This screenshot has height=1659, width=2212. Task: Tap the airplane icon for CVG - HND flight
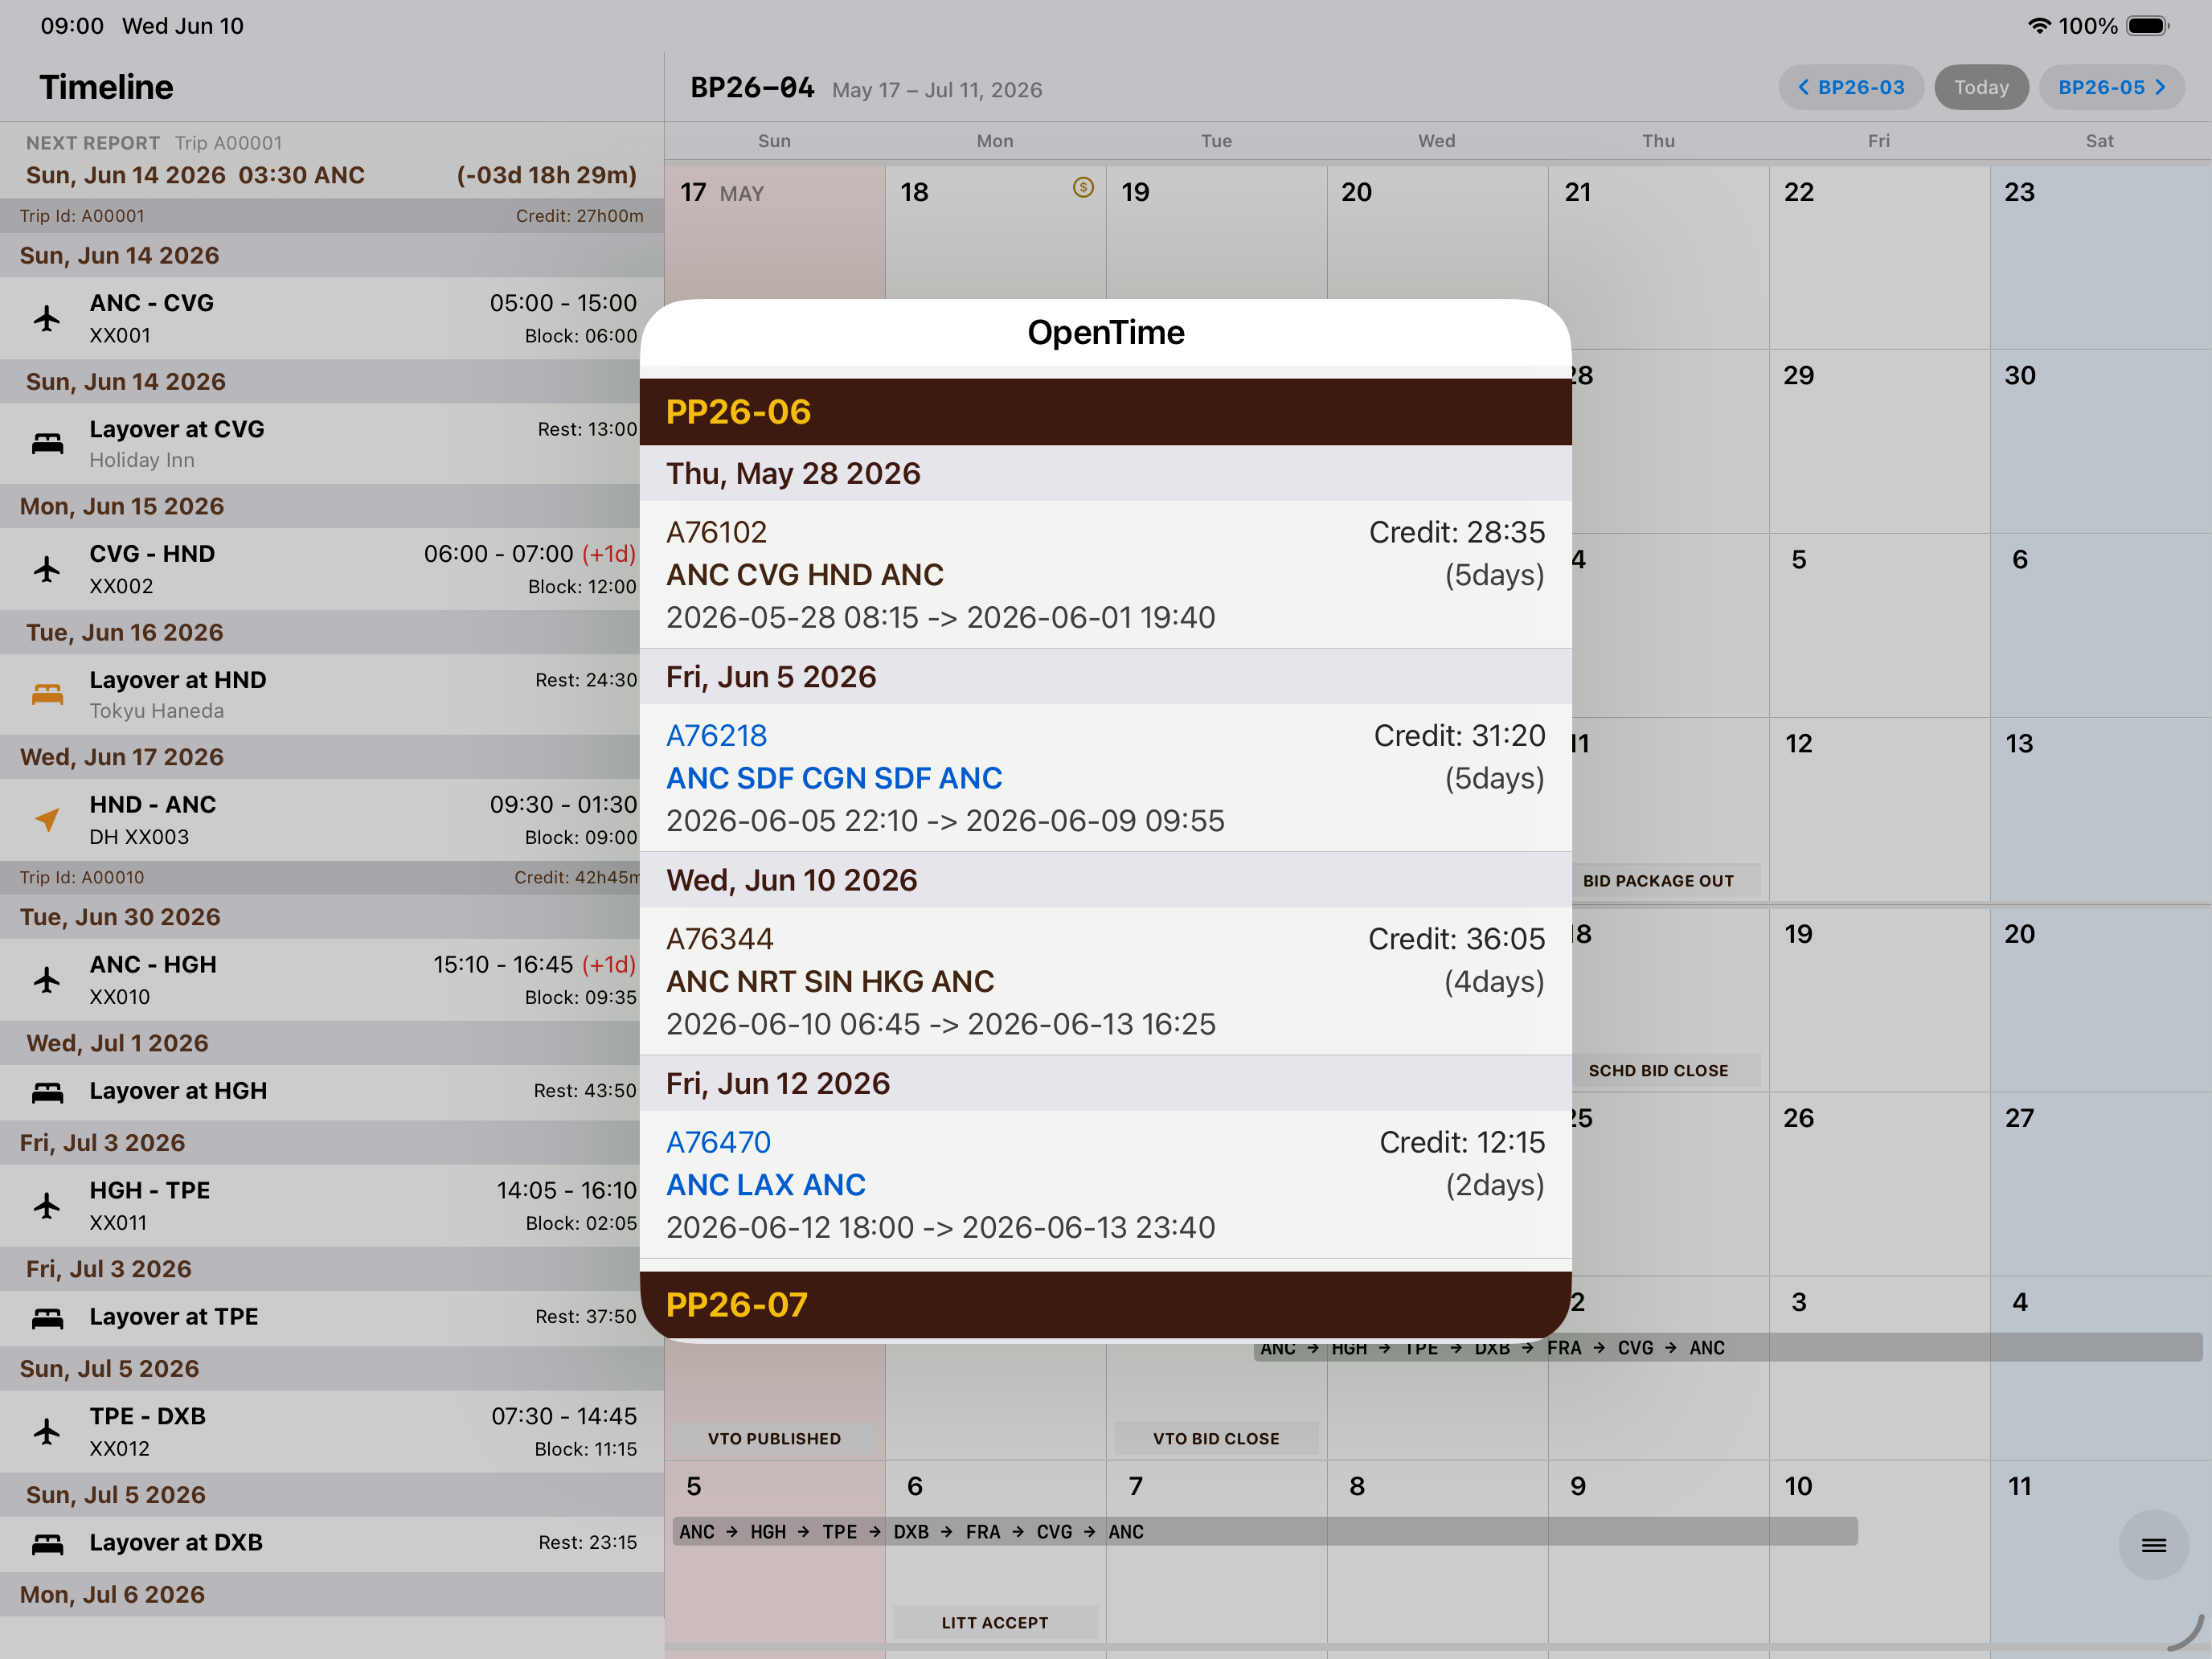47,569
